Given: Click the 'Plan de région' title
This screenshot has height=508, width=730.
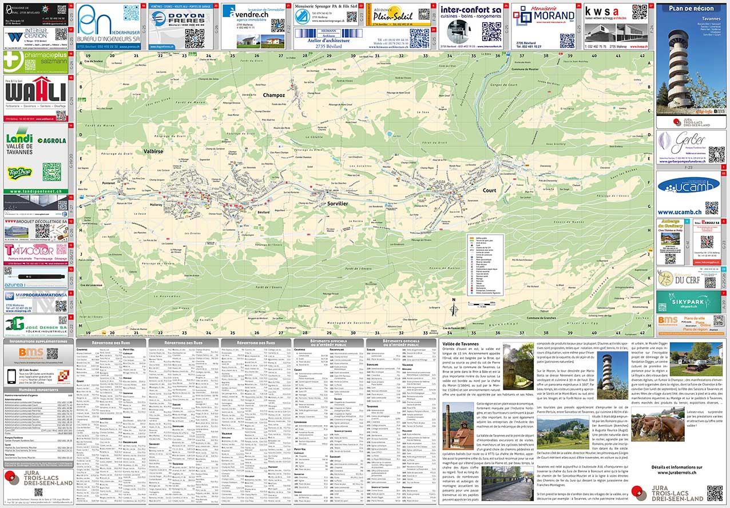Looking at the screenshot, I should (x=691, y=9).
